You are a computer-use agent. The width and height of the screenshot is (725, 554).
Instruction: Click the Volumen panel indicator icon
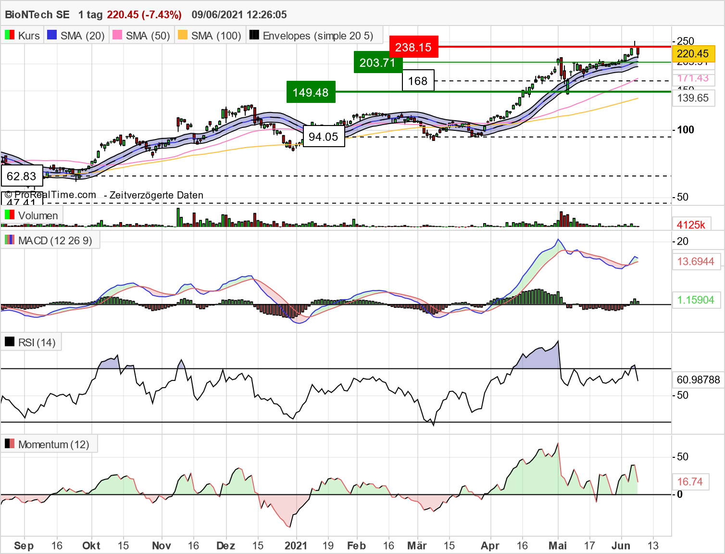pos(9,215)
